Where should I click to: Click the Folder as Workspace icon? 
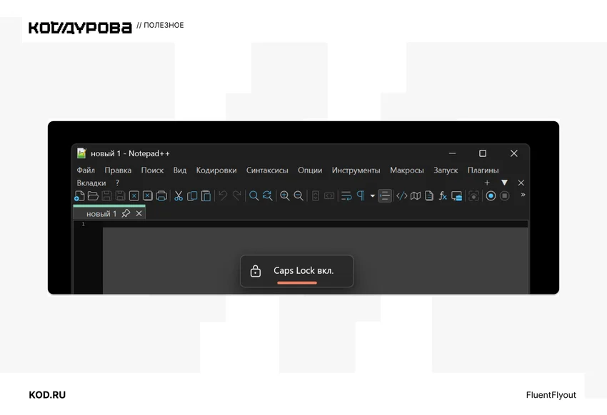pos(457,196)
